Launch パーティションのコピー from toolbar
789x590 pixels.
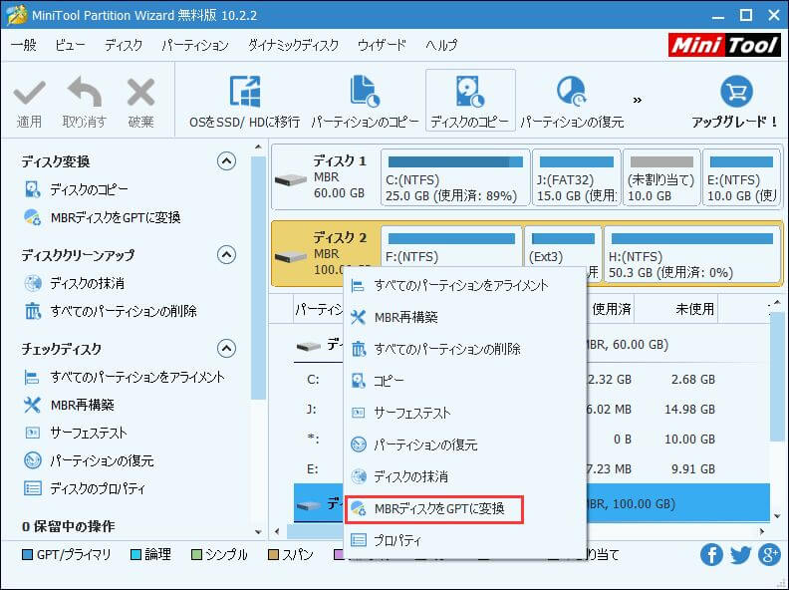pos(364,94)
